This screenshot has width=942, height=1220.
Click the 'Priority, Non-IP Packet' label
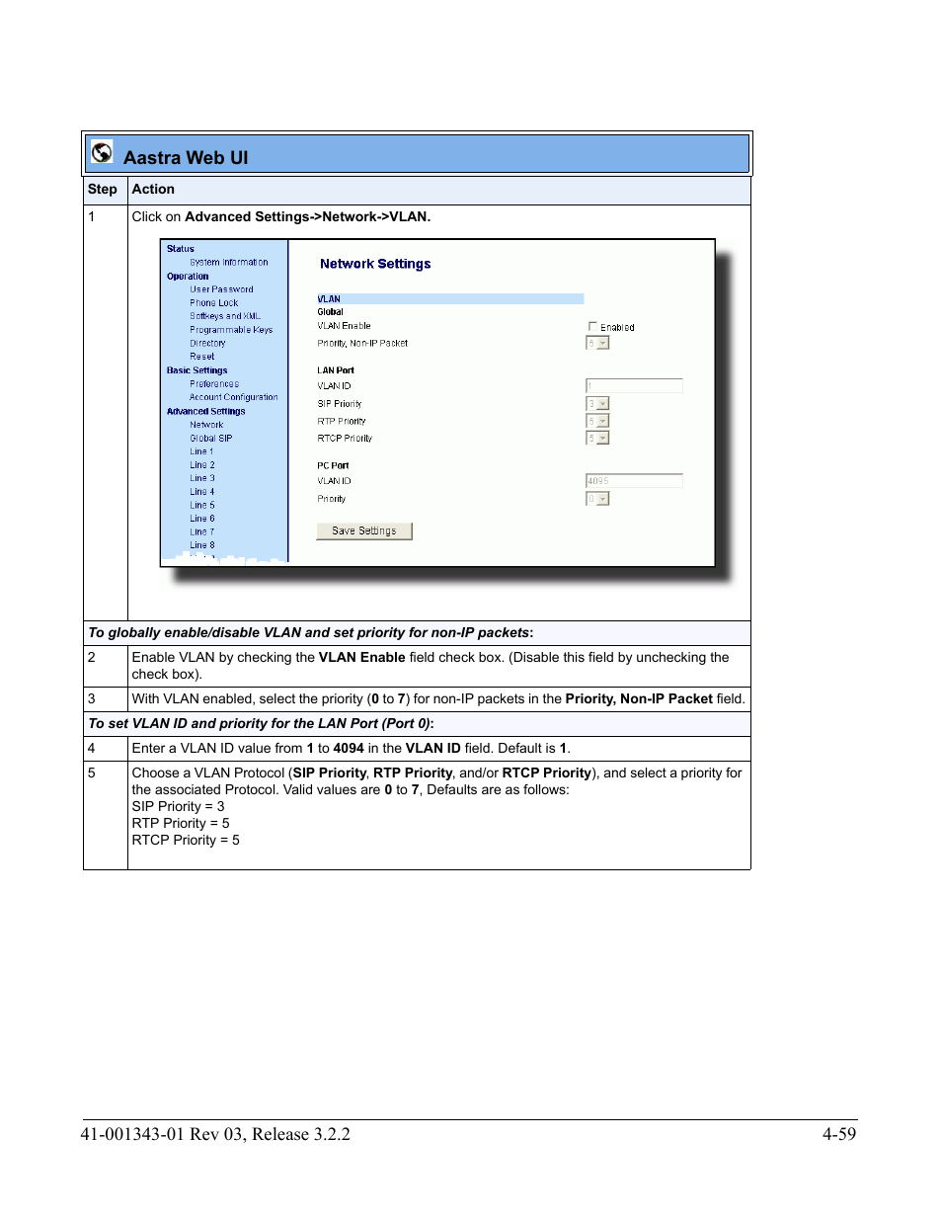[362, 344]
